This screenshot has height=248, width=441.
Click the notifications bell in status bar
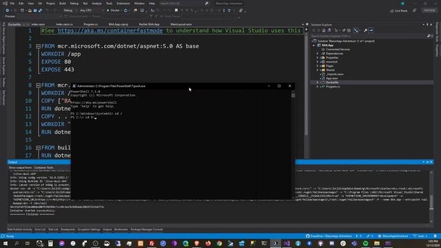pyautogui.click(x=435, y=236)
